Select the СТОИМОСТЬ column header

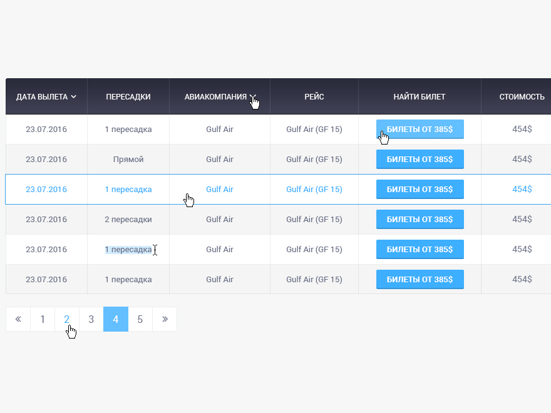pos(522,97)
